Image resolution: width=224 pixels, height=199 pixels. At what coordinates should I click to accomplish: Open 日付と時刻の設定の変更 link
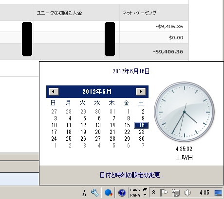click(x=131, y=175)
